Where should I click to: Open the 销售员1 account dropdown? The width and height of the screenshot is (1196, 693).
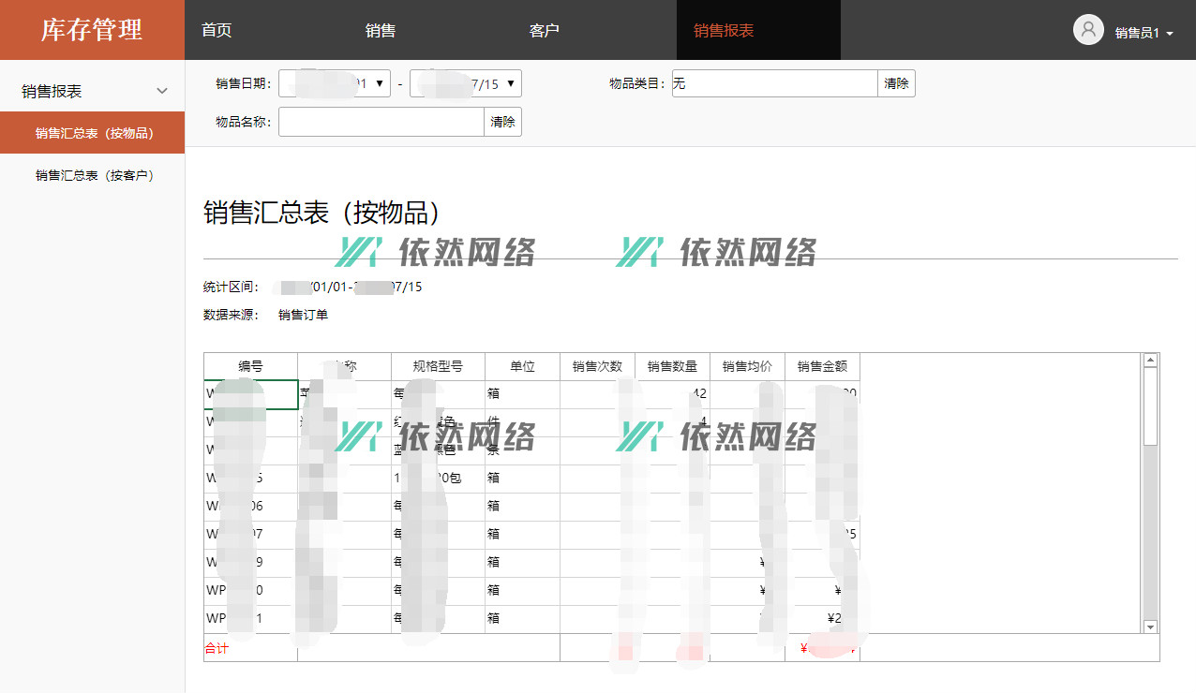pos(1144,33)
